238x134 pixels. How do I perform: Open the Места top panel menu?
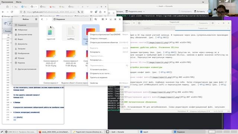coord(19,2)
